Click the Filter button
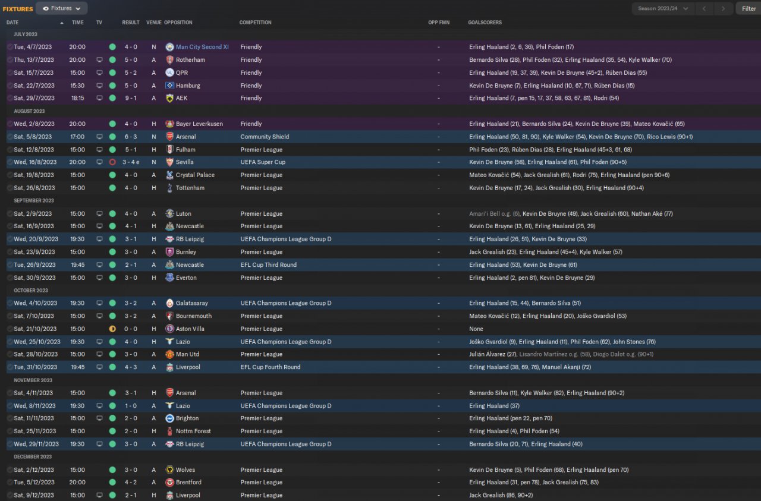 pos(749,8)
